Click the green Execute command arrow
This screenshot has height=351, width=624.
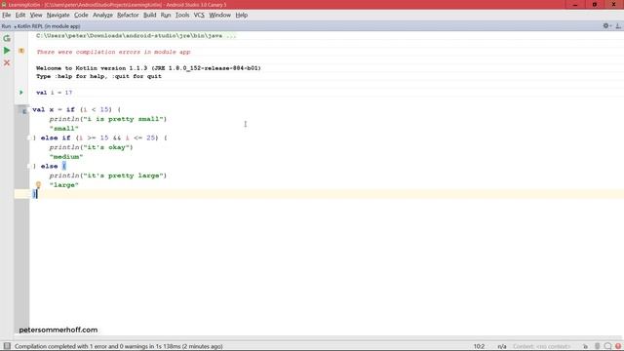7,51
